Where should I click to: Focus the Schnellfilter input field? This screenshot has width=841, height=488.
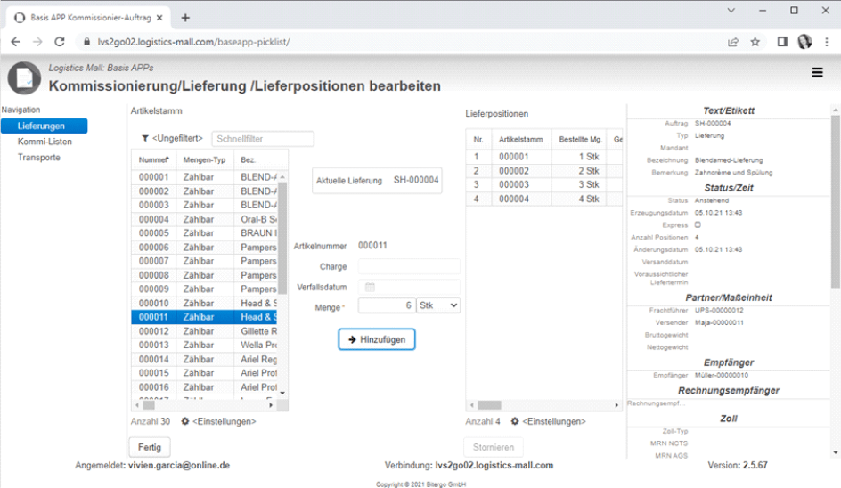coord(263,138)
